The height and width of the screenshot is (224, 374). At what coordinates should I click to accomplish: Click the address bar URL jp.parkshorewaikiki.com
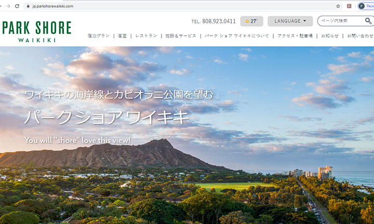point(53,6)
